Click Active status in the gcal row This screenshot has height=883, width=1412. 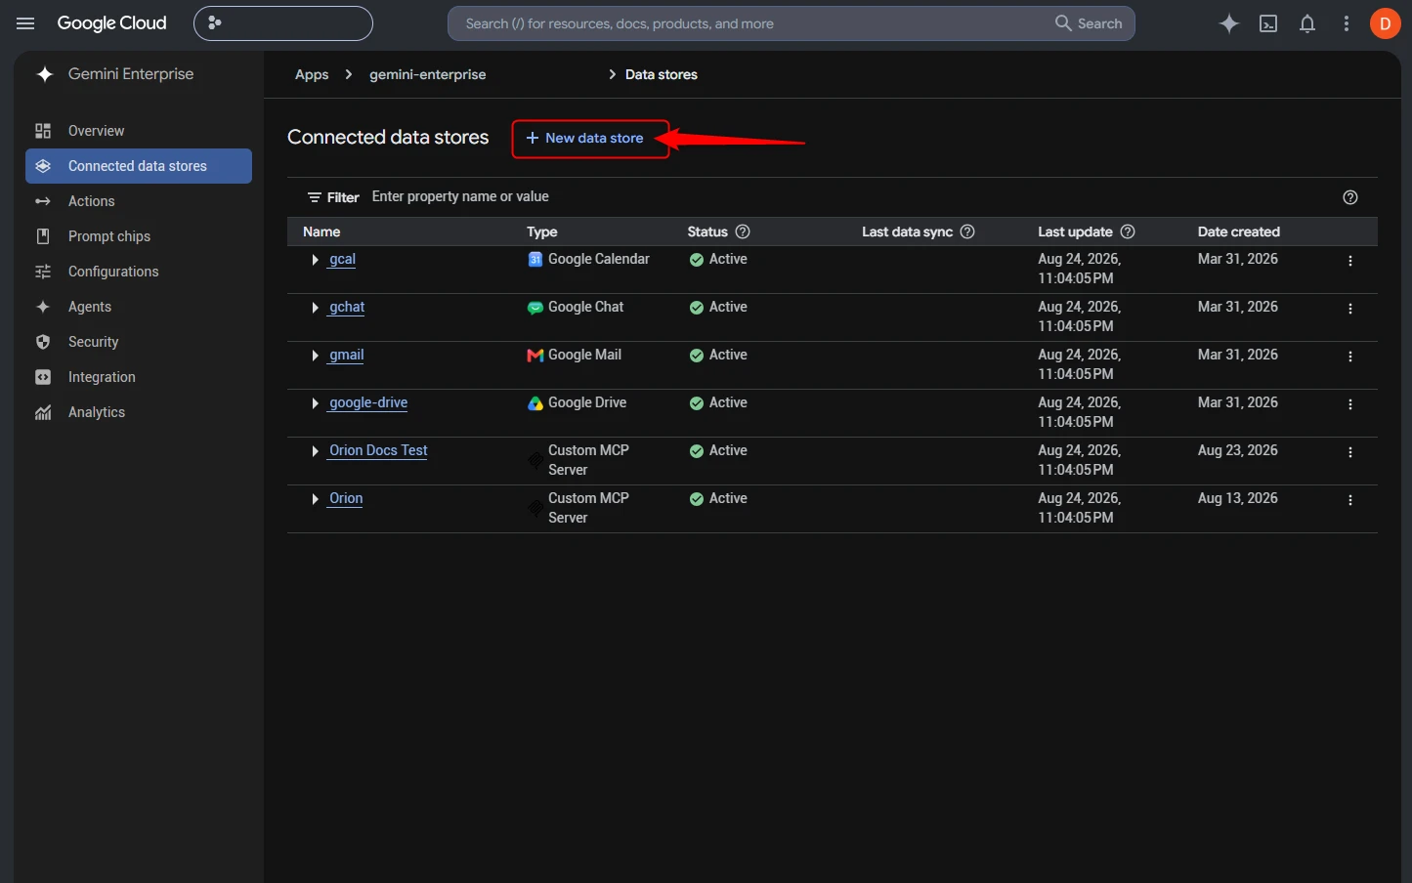tap(718, 259)
